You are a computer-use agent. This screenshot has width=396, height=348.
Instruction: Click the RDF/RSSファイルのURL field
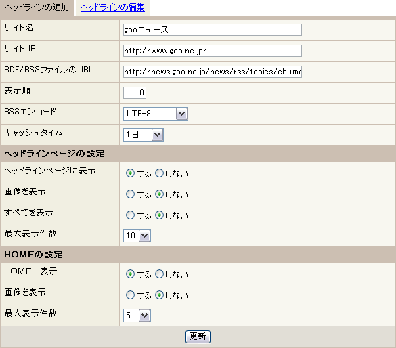213,72
